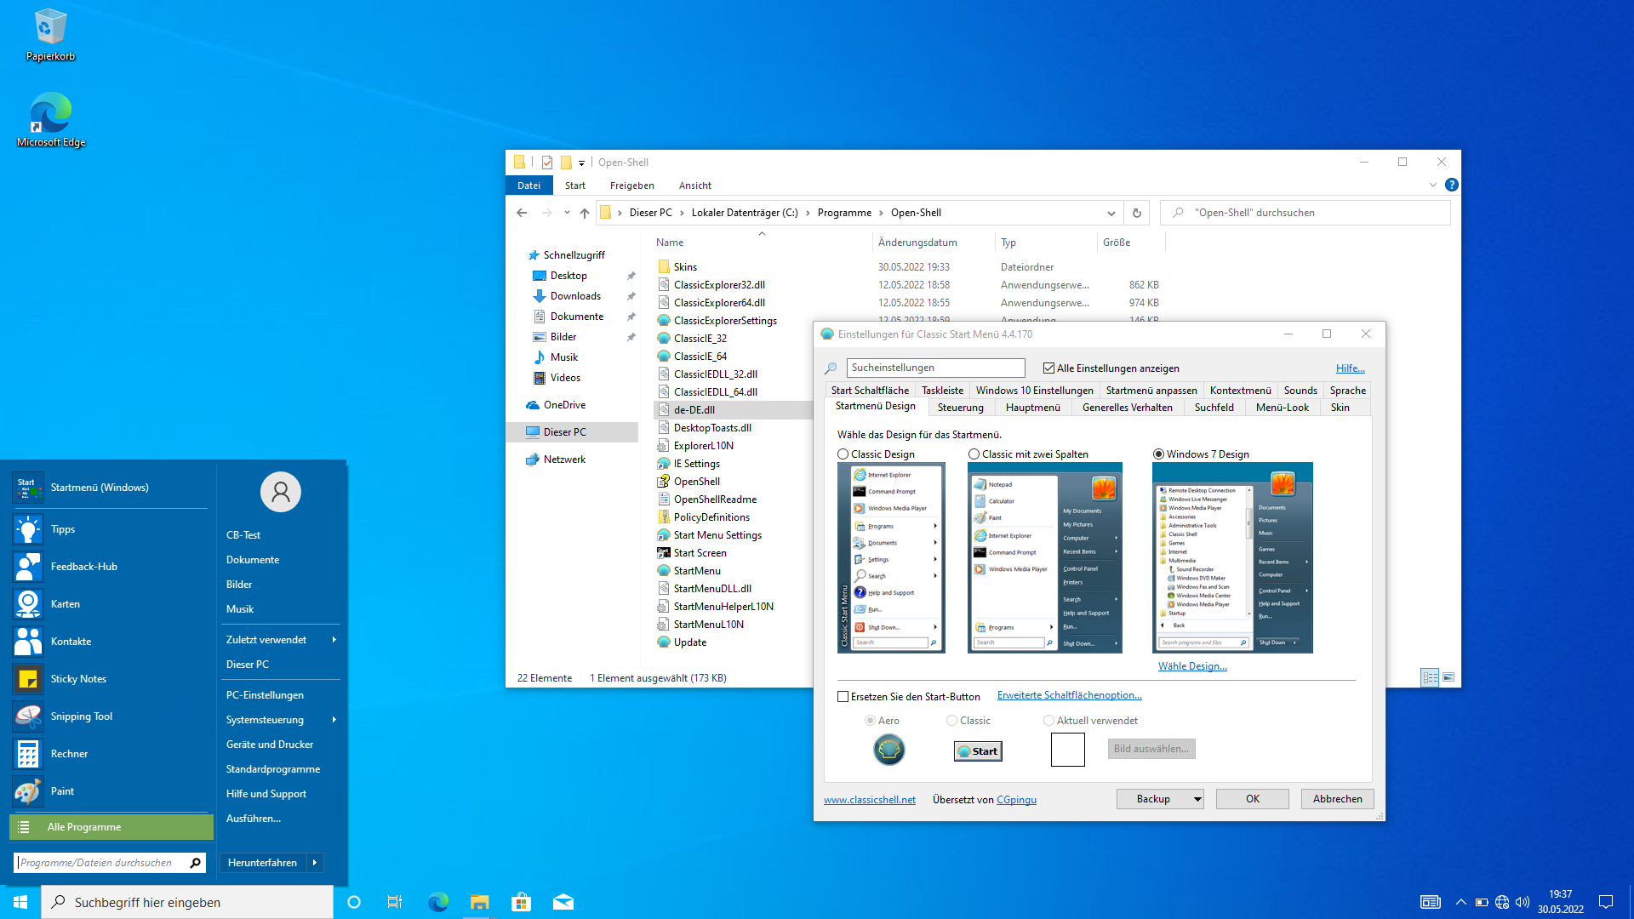Click the refresh button in Explorer address bar

(1136, 213)
